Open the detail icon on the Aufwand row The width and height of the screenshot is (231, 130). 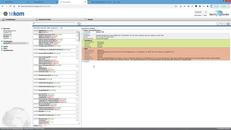[x=77, y=80]
